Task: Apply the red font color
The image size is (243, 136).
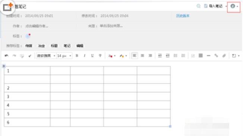Action: (110, 56)
